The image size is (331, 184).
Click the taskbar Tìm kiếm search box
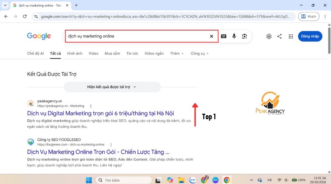click(x=124, y=180)
